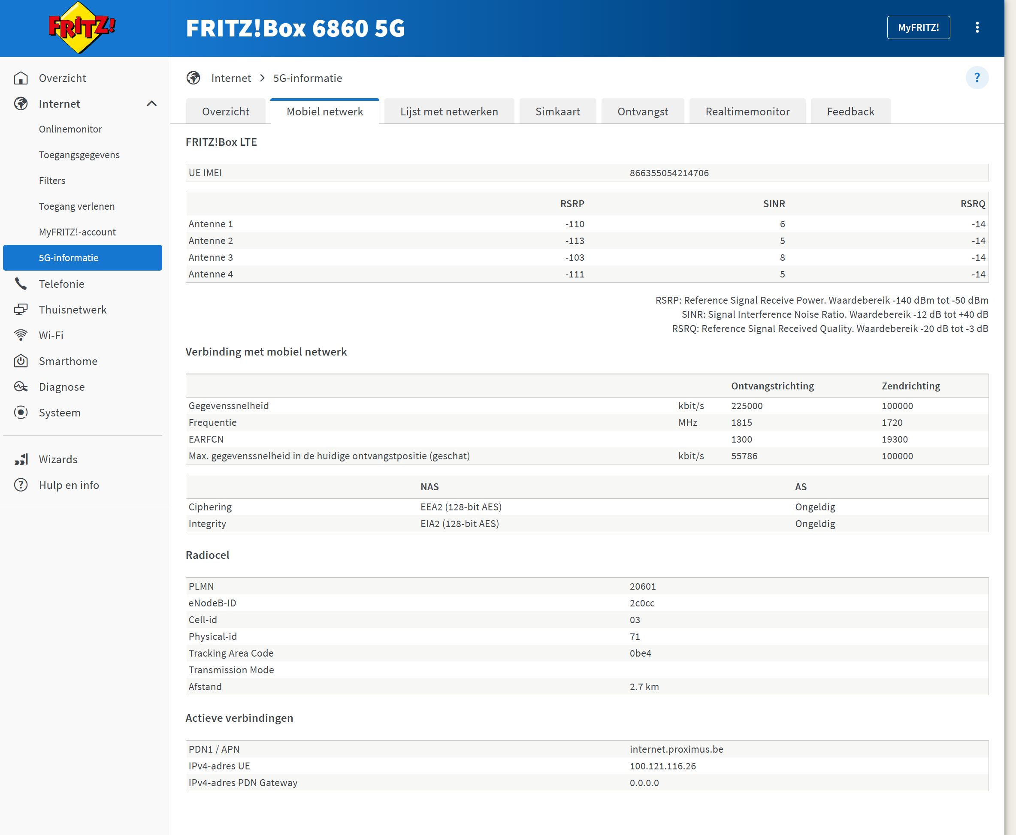
Task: Click the PDN Gateway address 0.0.0.0
Action: 644,783
